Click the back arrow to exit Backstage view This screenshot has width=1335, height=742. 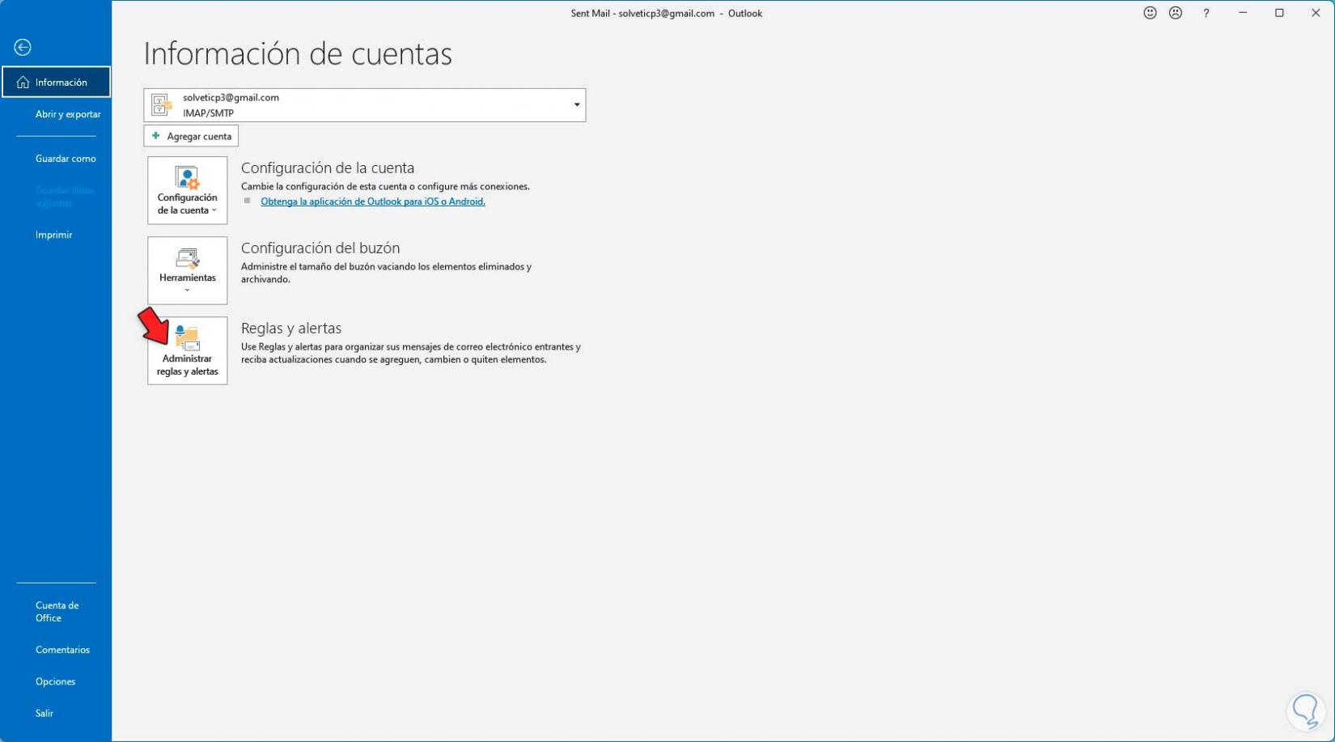point(23,48)
